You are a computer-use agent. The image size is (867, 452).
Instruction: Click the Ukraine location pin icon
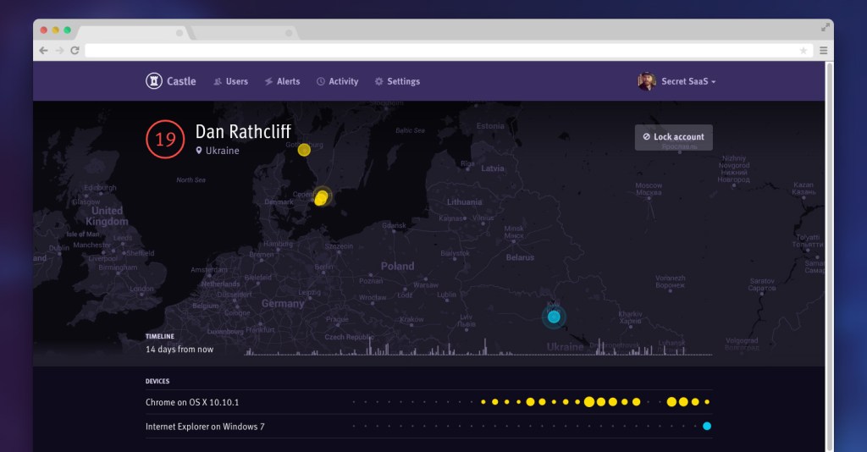[x=199, y=151]
